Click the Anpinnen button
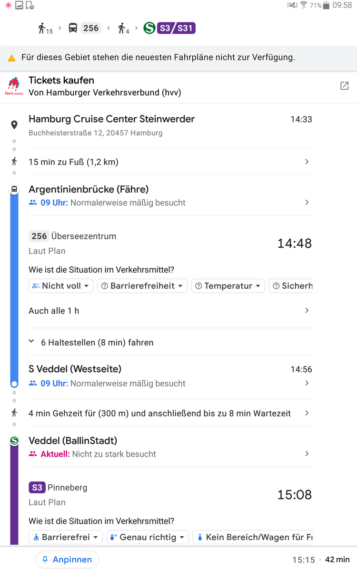 click(x=67, y=560)
